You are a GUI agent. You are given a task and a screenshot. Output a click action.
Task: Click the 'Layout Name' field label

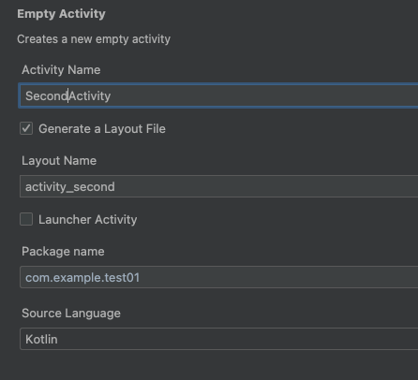coord(59,161)
